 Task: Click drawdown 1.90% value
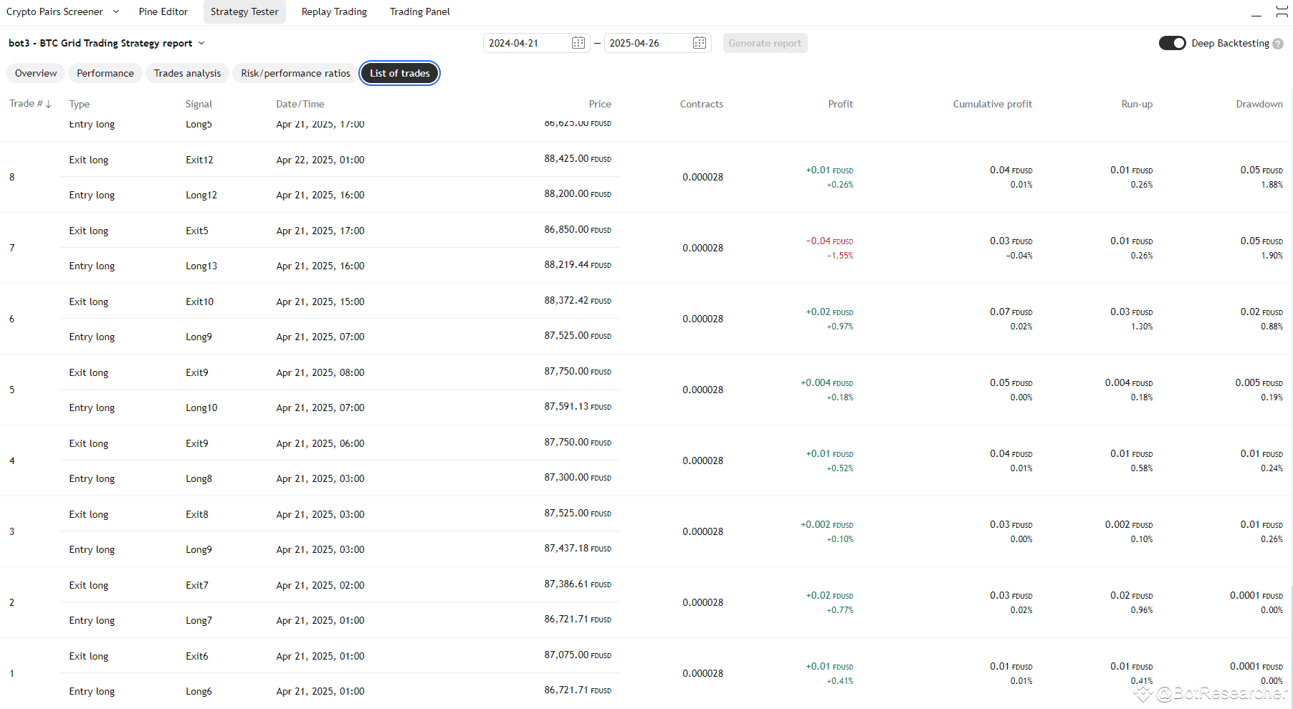(x=1272, y=256)
